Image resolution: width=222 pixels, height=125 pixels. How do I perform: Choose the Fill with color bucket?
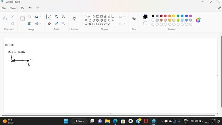pos(56,17)
